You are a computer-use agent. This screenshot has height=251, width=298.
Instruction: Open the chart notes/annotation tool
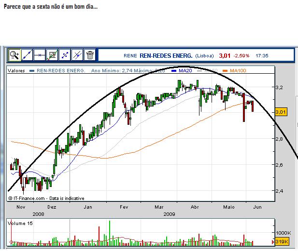pos(52,55)
